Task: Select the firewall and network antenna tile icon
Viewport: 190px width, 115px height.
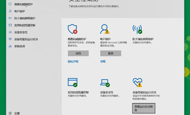Action: click(137, 29)
